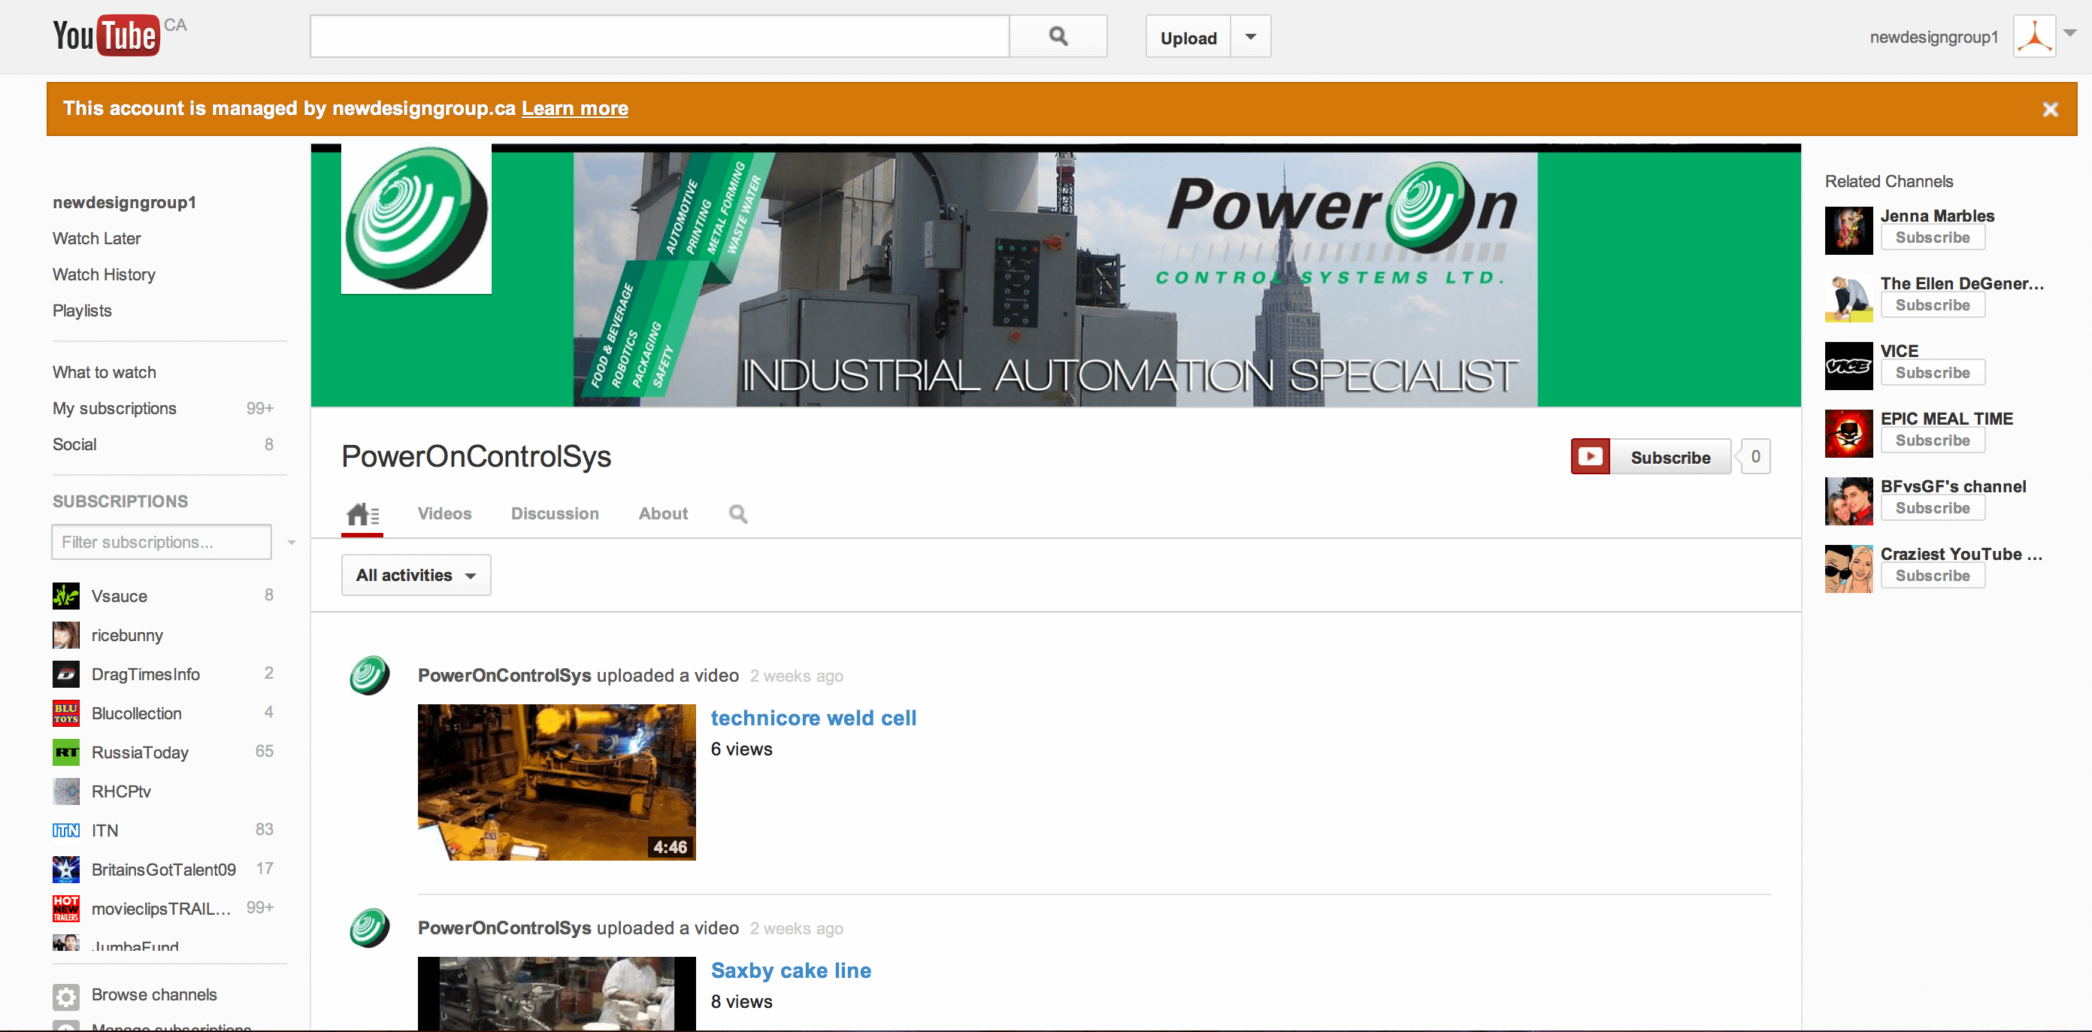Subscribe to The Ellen DeGeneres channel
2092x1032 pixels.
pos(1932,305)
